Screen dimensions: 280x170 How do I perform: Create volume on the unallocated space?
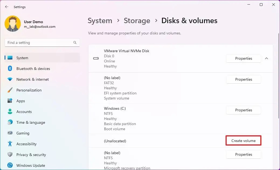[x=243, y=140]
